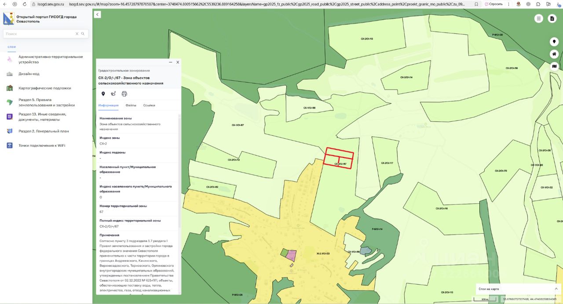Viewport: 563px width, 304px height.
Task: Collapse the left sidebar panel
Action: [x=98, y=14]
